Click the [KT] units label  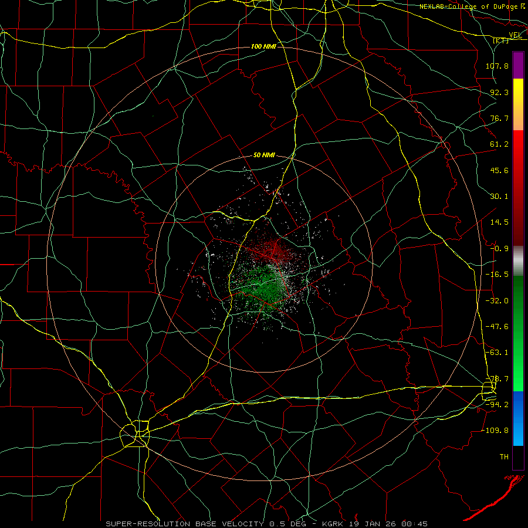(x=500, y=40)
